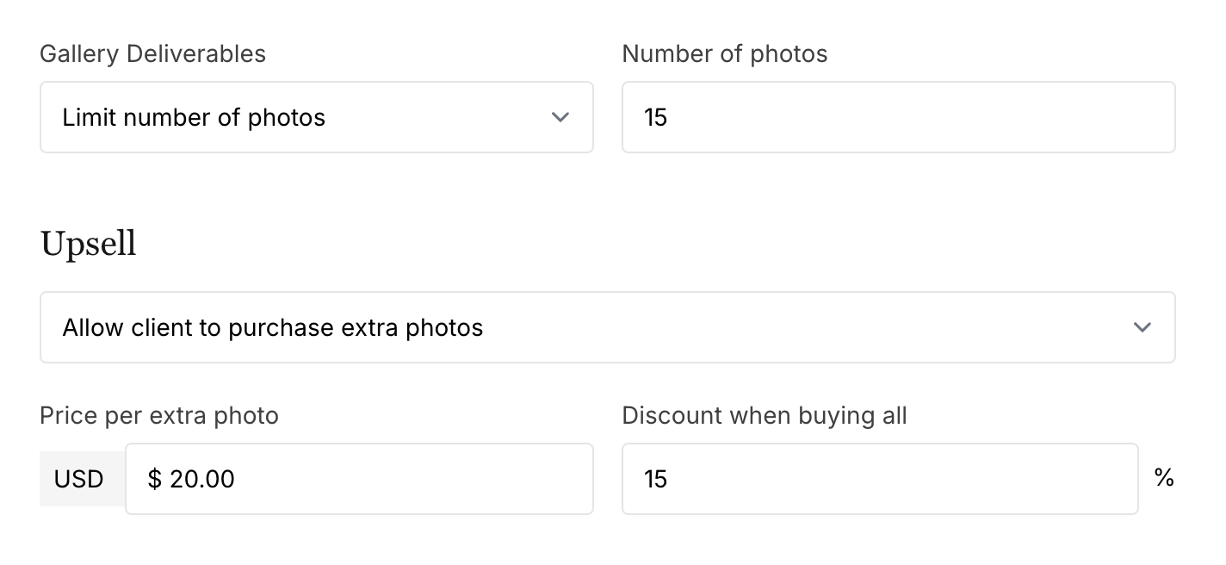Click the Number of photos label

point(725,53)
